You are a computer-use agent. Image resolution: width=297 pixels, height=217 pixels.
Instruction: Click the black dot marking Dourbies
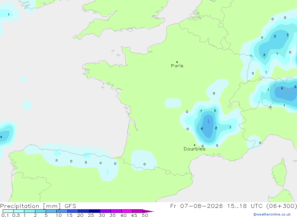[x=195, y=145]
